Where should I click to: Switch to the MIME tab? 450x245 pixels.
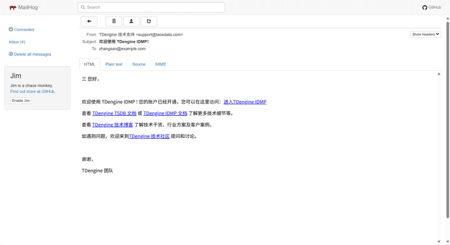coord(161,64)
